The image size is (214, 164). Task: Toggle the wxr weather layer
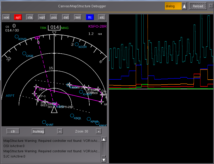(x=6, y=17)
